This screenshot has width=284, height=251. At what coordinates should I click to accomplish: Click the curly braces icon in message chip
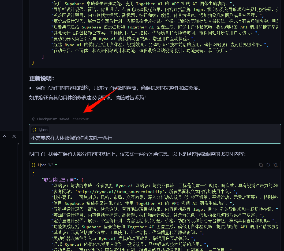click(x=34, y=130)
